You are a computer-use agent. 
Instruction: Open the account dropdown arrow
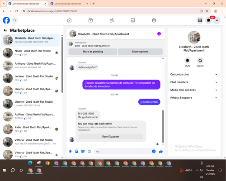(x=217, y=20)
